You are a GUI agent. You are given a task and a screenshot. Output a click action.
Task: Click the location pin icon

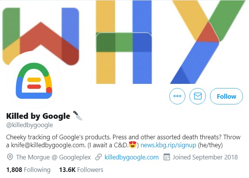pyautogui.click(x=10, y=157)
